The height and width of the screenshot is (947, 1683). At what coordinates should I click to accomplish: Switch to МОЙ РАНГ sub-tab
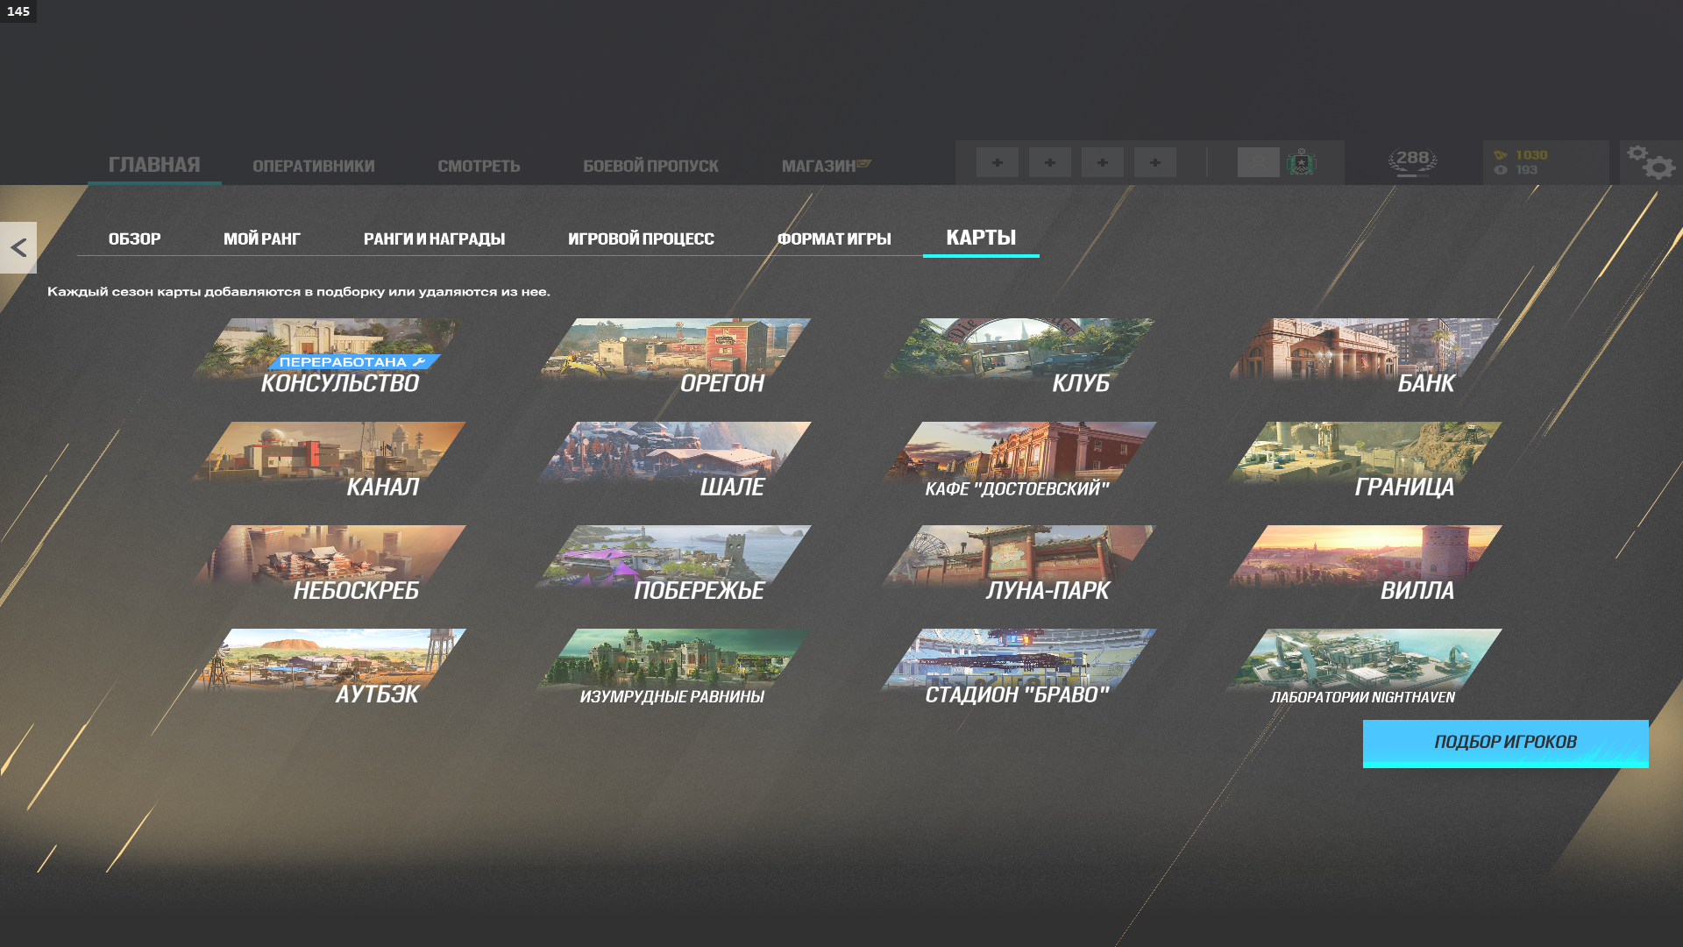(x=262, y=239)
